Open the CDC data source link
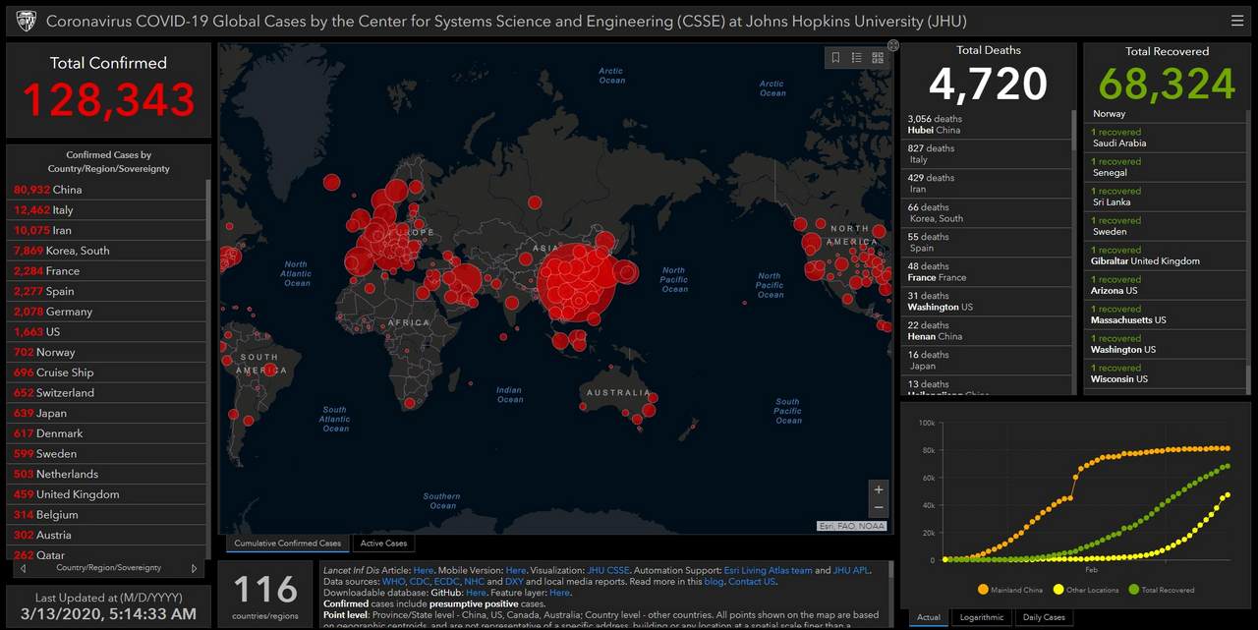 (x=419, y=582)
